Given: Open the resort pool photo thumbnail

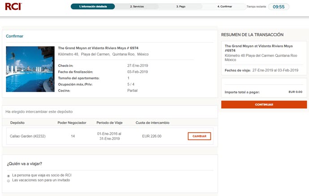Looking at the screenshot, I should pos(30,69).
